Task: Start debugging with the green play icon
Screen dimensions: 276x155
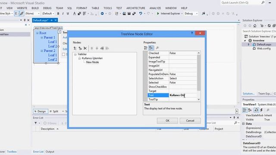Action: click(158, 13)
